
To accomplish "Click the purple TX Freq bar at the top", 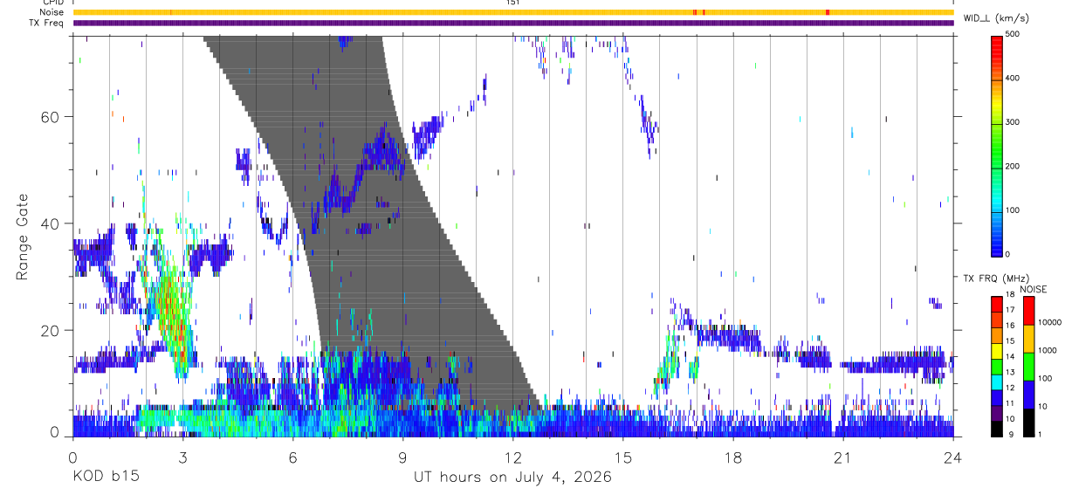I will click(513, 24).
